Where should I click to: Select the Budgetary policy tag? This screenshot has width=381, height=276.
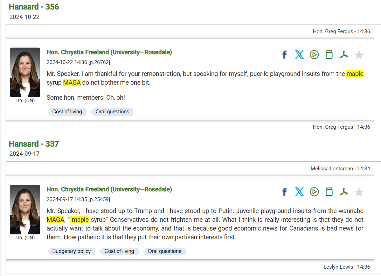(71, 251)
